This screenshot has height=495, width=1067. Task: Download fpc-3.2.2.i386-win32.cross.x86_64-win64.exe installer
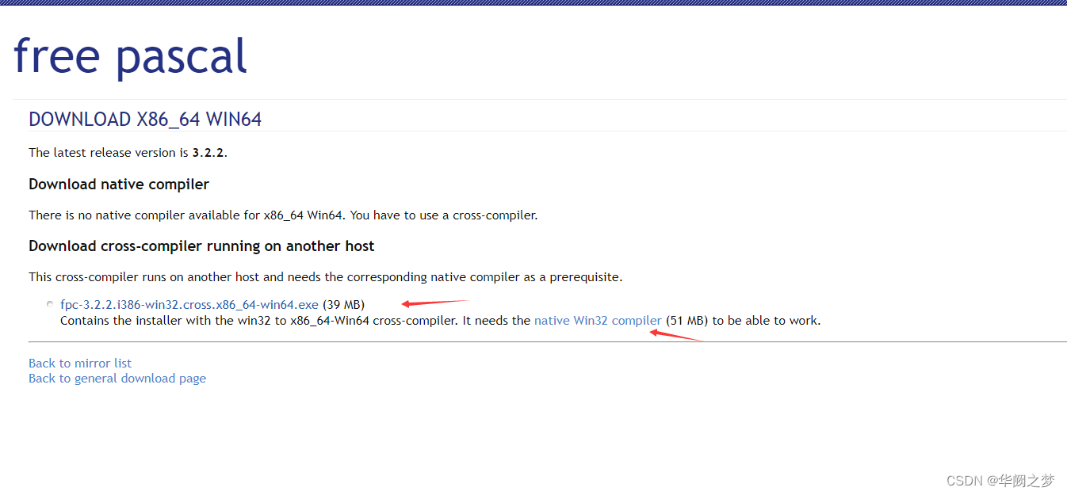pyautogui.click(x=189, y=304)
